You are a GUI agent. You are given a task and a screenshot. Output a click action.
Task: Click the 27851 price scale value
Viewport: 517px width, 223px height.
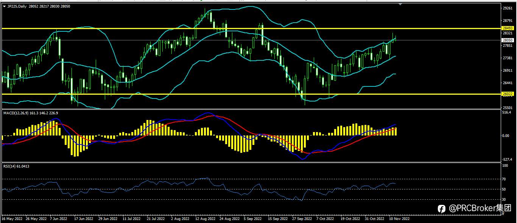point(508,46)
